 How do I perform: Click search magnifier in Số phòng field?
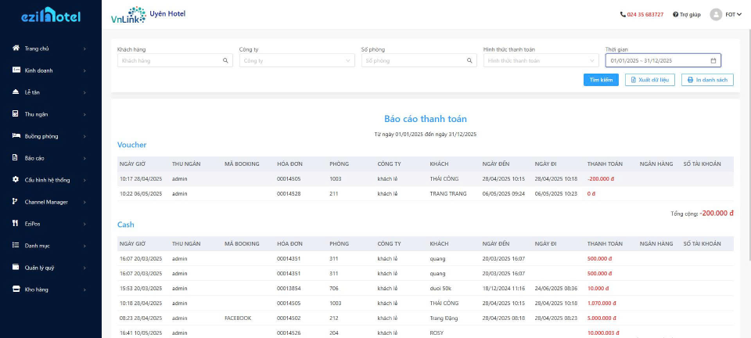click(469, 61)
